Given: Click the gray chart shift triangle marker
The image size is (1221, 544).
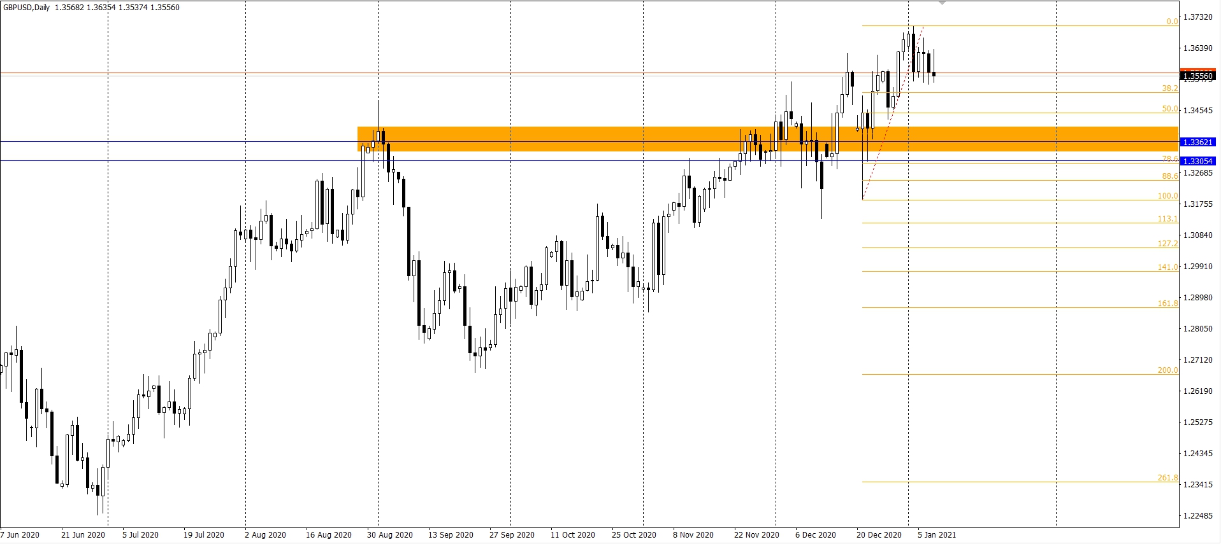Looking at the screenshot, I should coord(942,3).
